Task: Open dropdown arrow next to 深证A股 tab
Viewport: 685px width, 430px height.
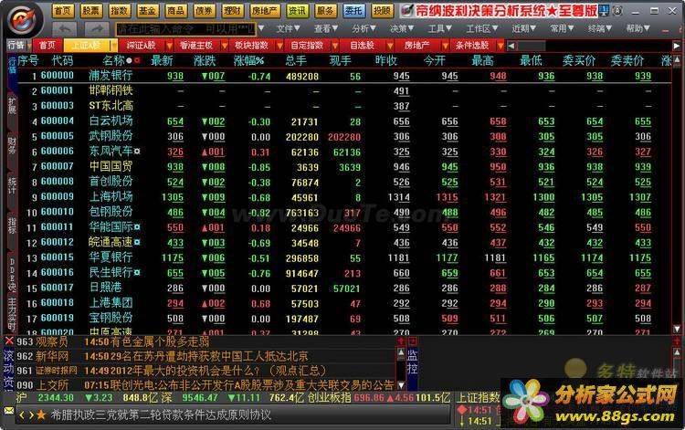Action: pos(170,46)
